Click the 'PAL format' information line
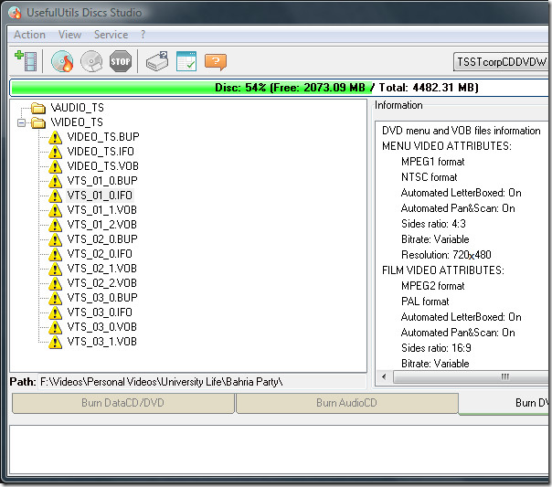The image size is (552, 487). point(425,302)
